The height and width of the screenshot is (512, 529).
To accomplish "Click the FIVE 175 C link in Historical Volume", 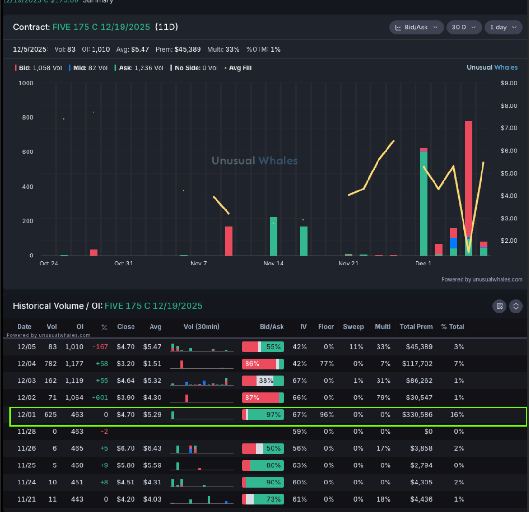I will coord(153,306).
